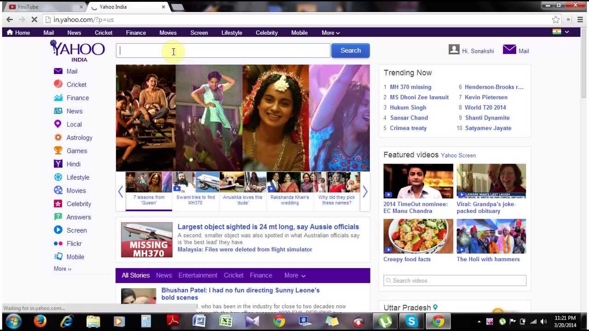
Task: Open Local pin icon in sidebar
Action: 58,124
